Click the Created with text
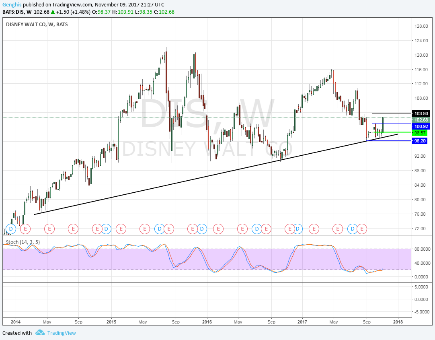The image size is (435, 340). (17, 333)
